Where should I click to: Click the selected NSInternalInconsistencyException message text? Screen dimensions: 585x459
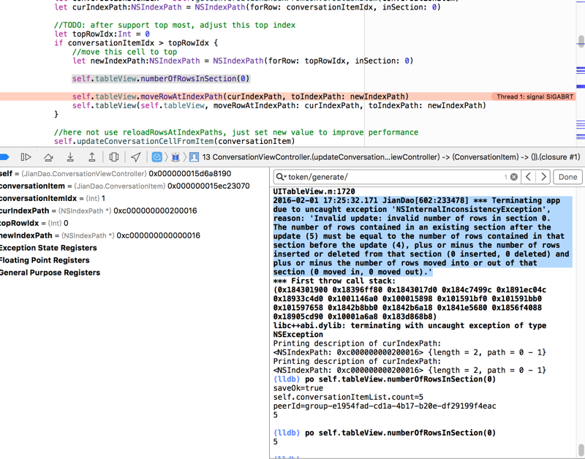click(x=422, y=236)
